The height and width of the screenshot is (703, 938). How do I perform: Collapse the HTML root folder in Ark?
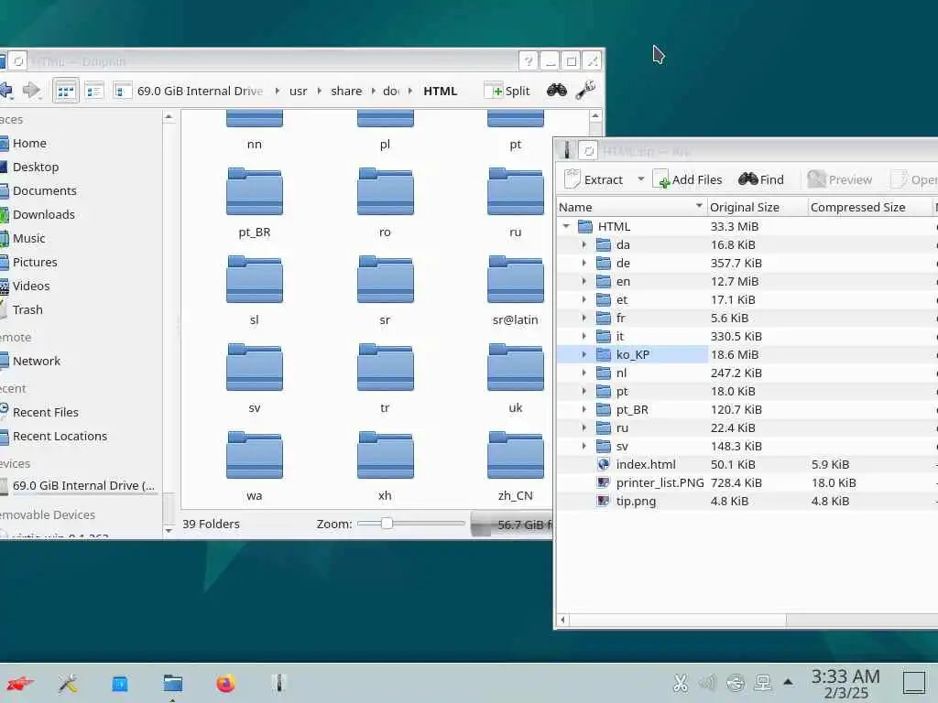[566, 227]
